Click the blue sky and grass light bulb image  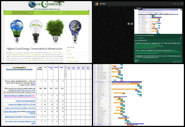point(17,30)
